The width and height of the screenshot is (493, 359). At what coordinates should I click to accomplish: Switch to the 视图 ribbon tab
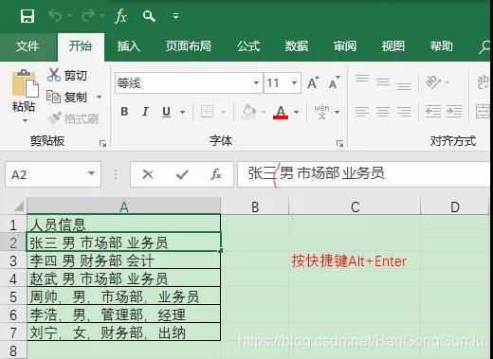(x=393, y=46)
